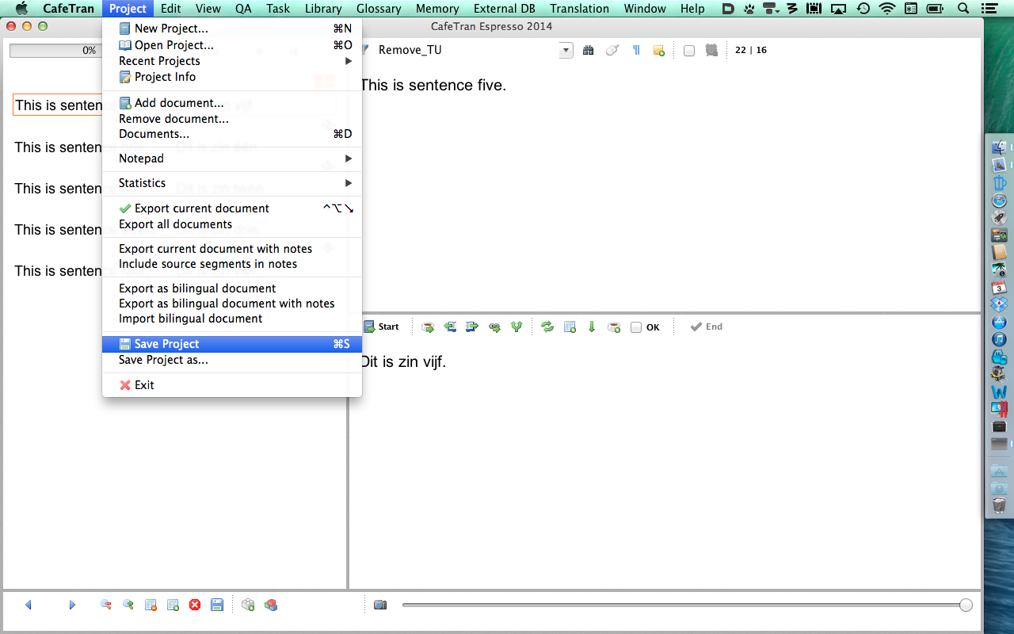This screenshot has height=634, width=1014.
Task: Toggle checkbox next to the segment counter
Action: (x=689, y=50)
